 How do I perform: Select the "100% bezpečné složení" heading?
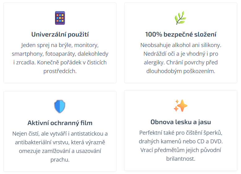181,34
